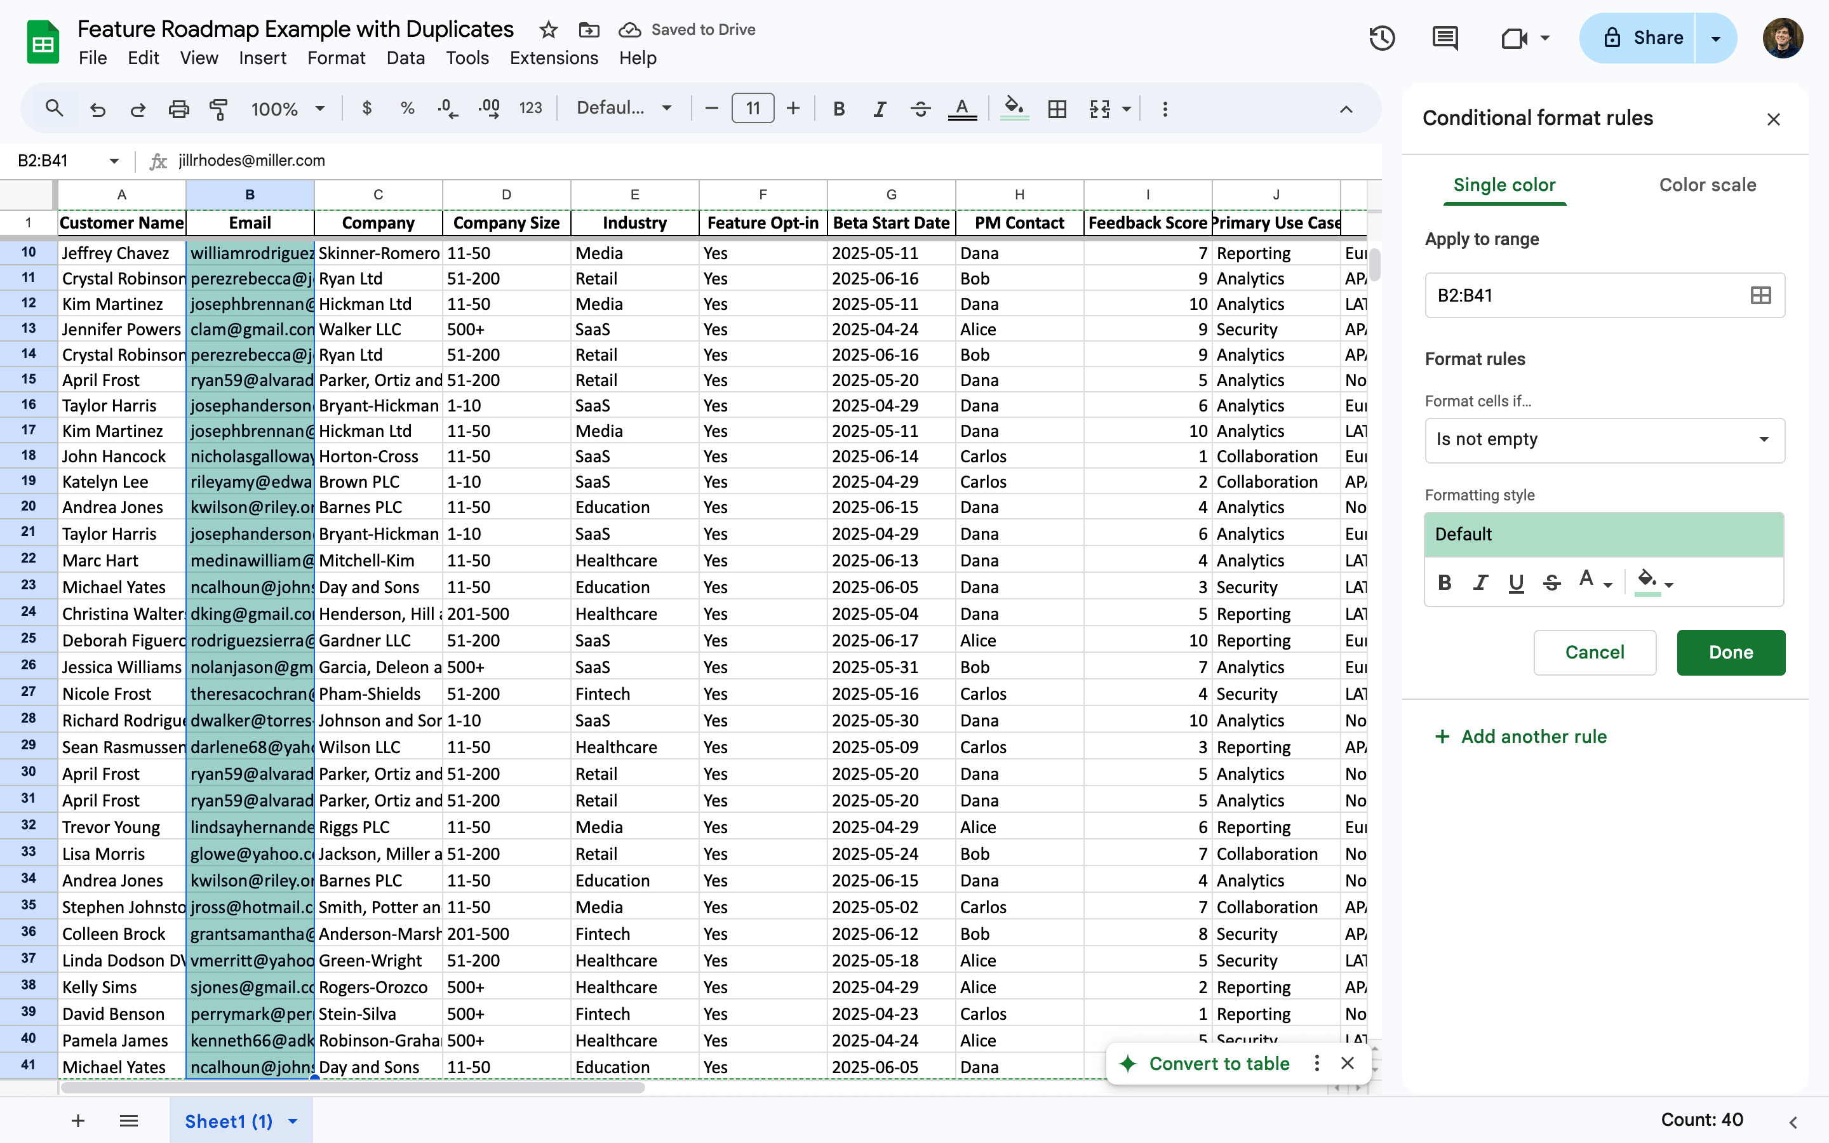Click the Saved to Drive cloud icon
The height and width of the screenshot is (1143, 1829).
coord(629,29)
